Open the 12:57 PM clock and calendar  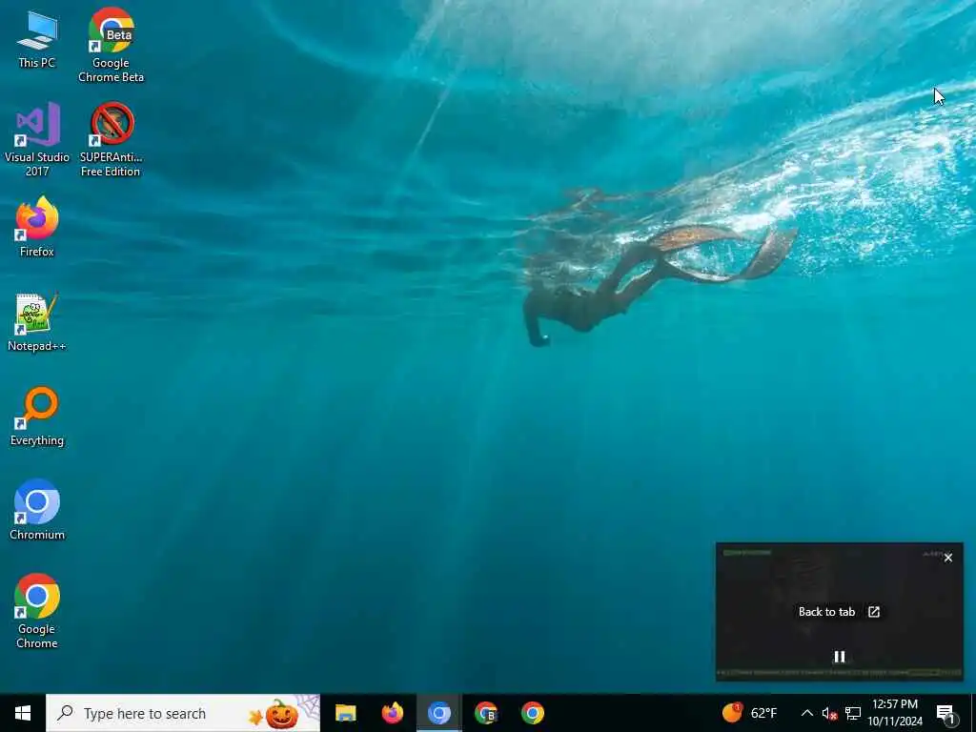(895, 713)
